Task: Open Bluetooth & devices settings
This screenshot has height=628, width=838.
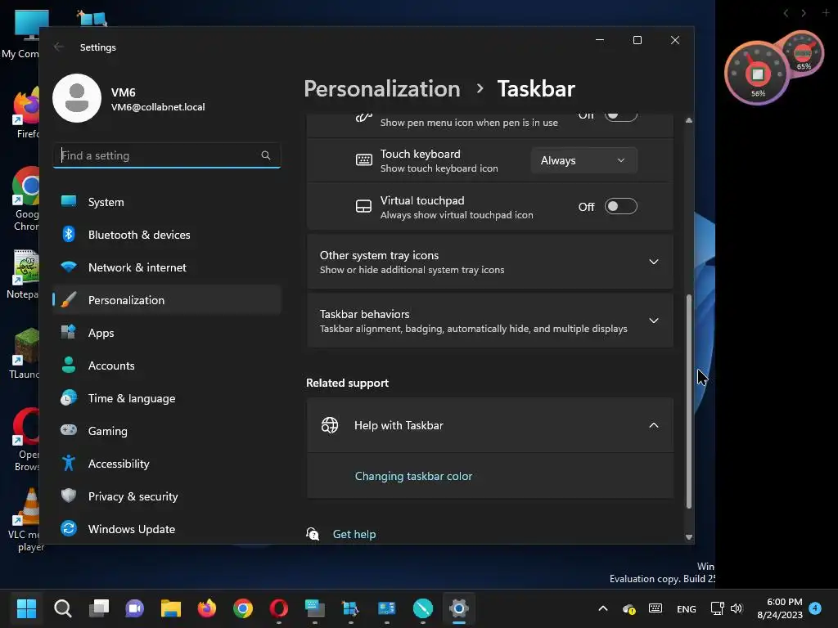Action: tap(167, 235)
